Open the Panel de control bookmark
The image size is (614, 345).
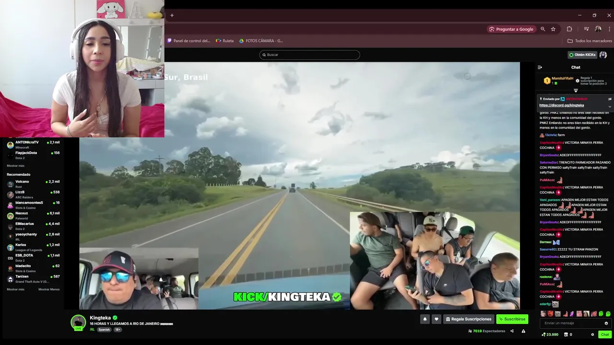[x=189, y=41]
